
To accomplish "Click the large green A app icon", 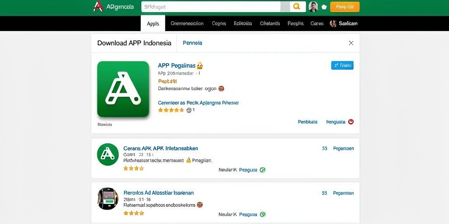I will [x=123, y=89].
